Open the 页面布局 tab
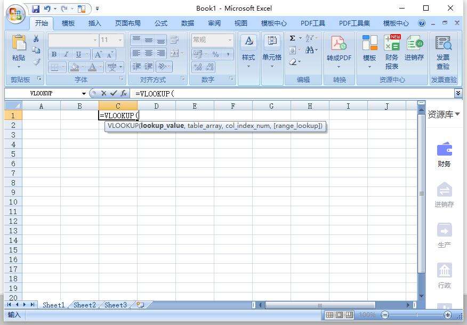 128,23
